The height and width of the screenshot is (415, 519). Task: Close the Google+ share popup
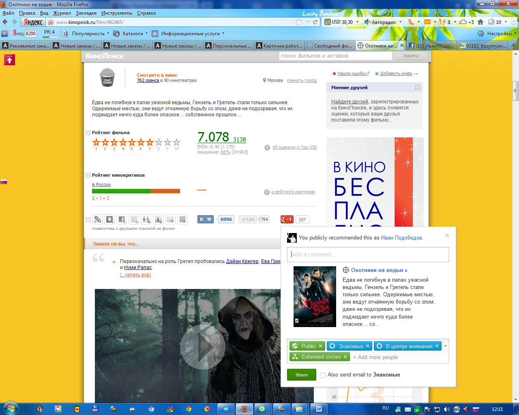click(x=447, y=235)
